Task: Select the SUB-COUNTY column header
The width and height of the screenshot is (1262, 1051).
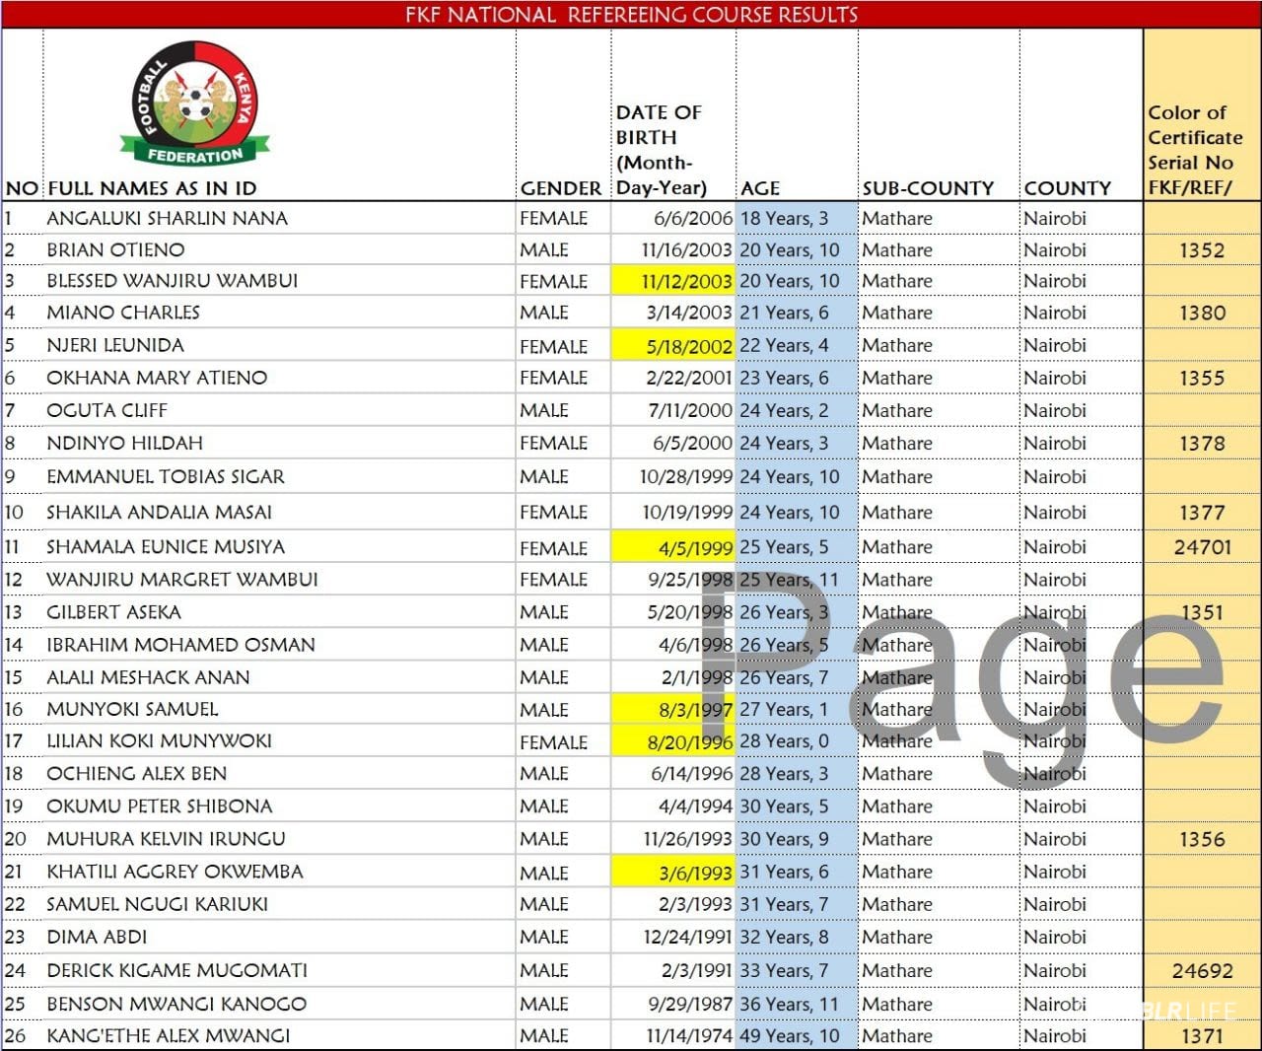Action: pyautogui.click(x=928, y=188)
